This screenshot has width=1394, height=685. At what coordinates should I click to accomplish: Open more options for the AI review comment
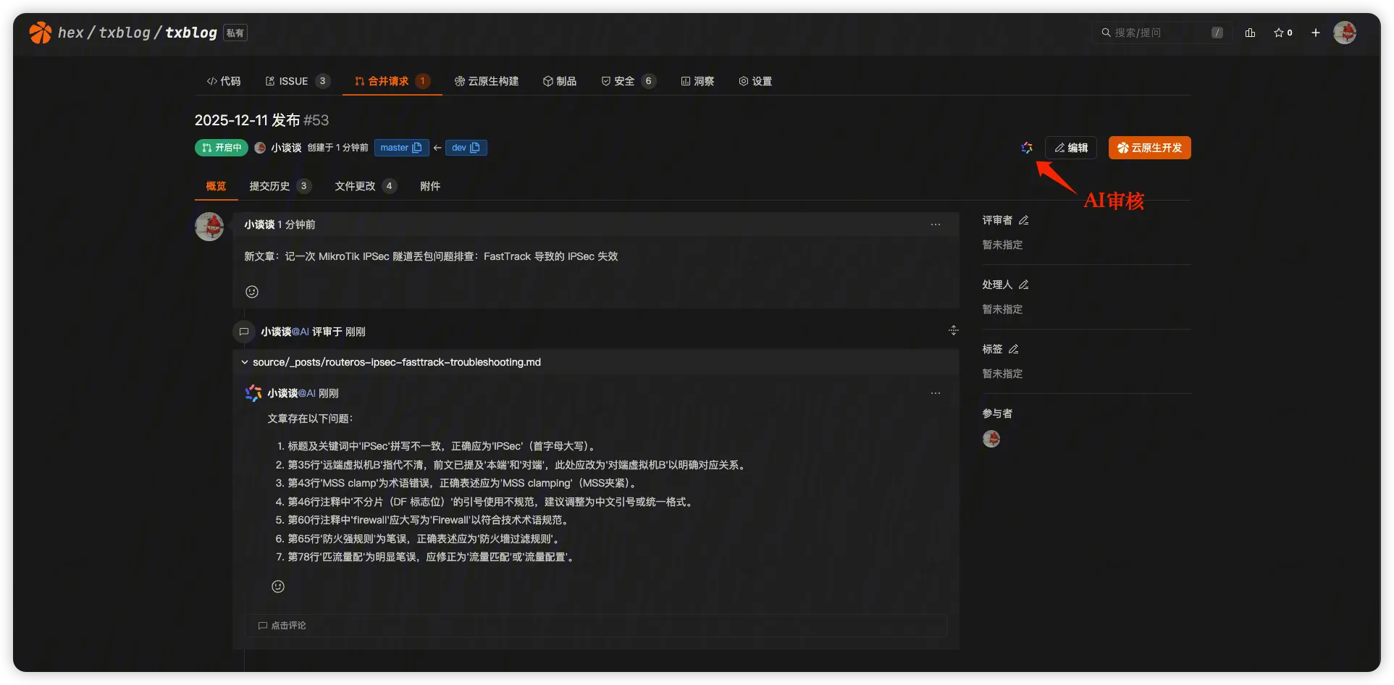click(935, 393)
